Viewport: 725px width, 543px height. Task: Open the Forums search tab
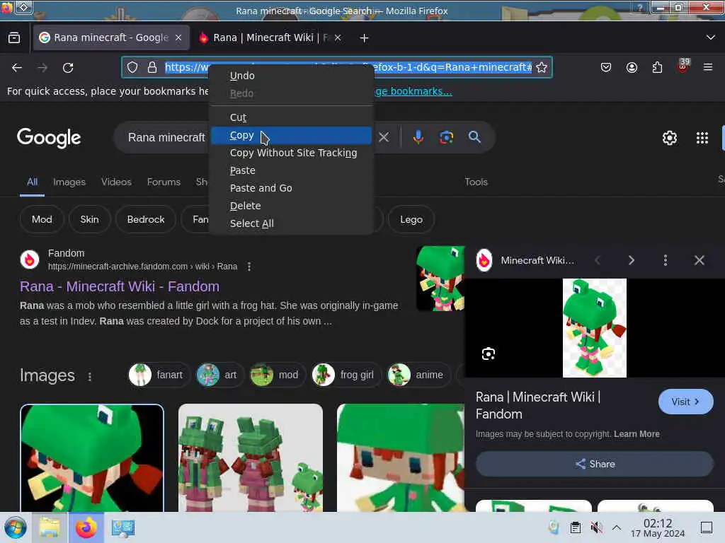click(x=164, y=182)
